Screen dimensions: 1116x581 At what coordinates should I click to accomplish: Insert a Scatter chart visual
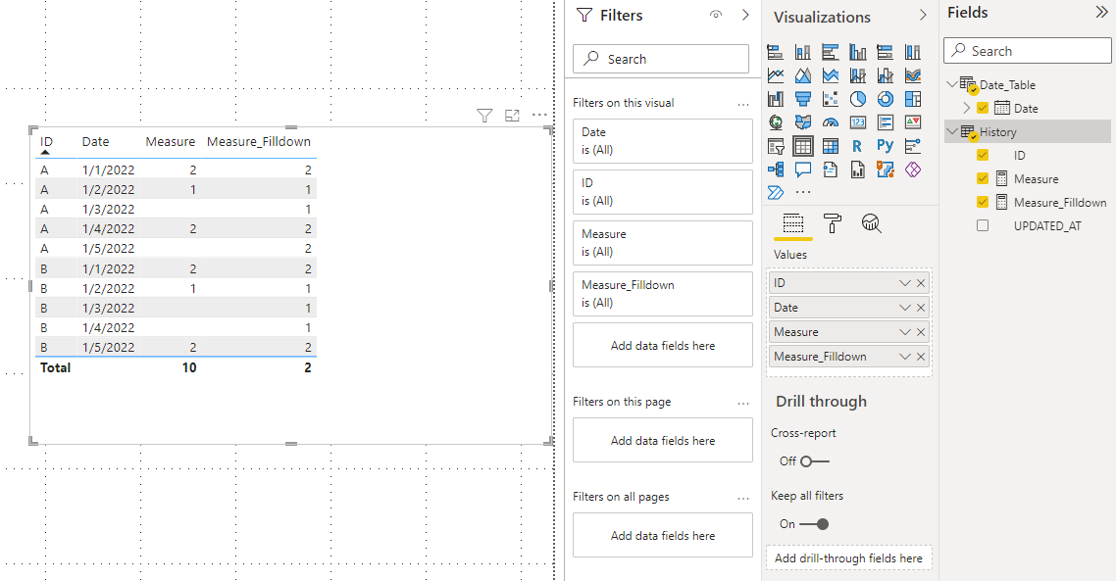point(830,99)
